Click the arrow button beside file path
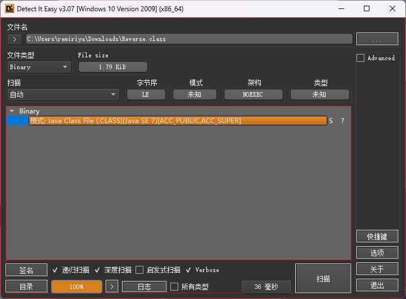The height and width of the screenshot is (299, 406). point(15,39)
